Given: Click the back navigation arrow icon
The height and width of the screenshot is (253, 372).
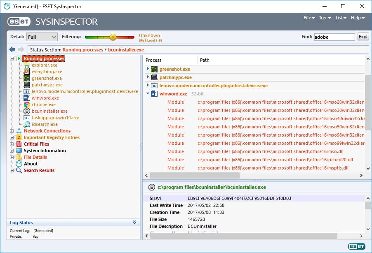Looking at the screenshot, I should point(12,50).
